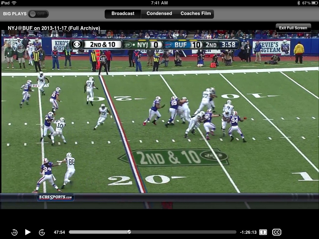
Task: Tap the Bluetooth status icon
Action: [298, 3]
